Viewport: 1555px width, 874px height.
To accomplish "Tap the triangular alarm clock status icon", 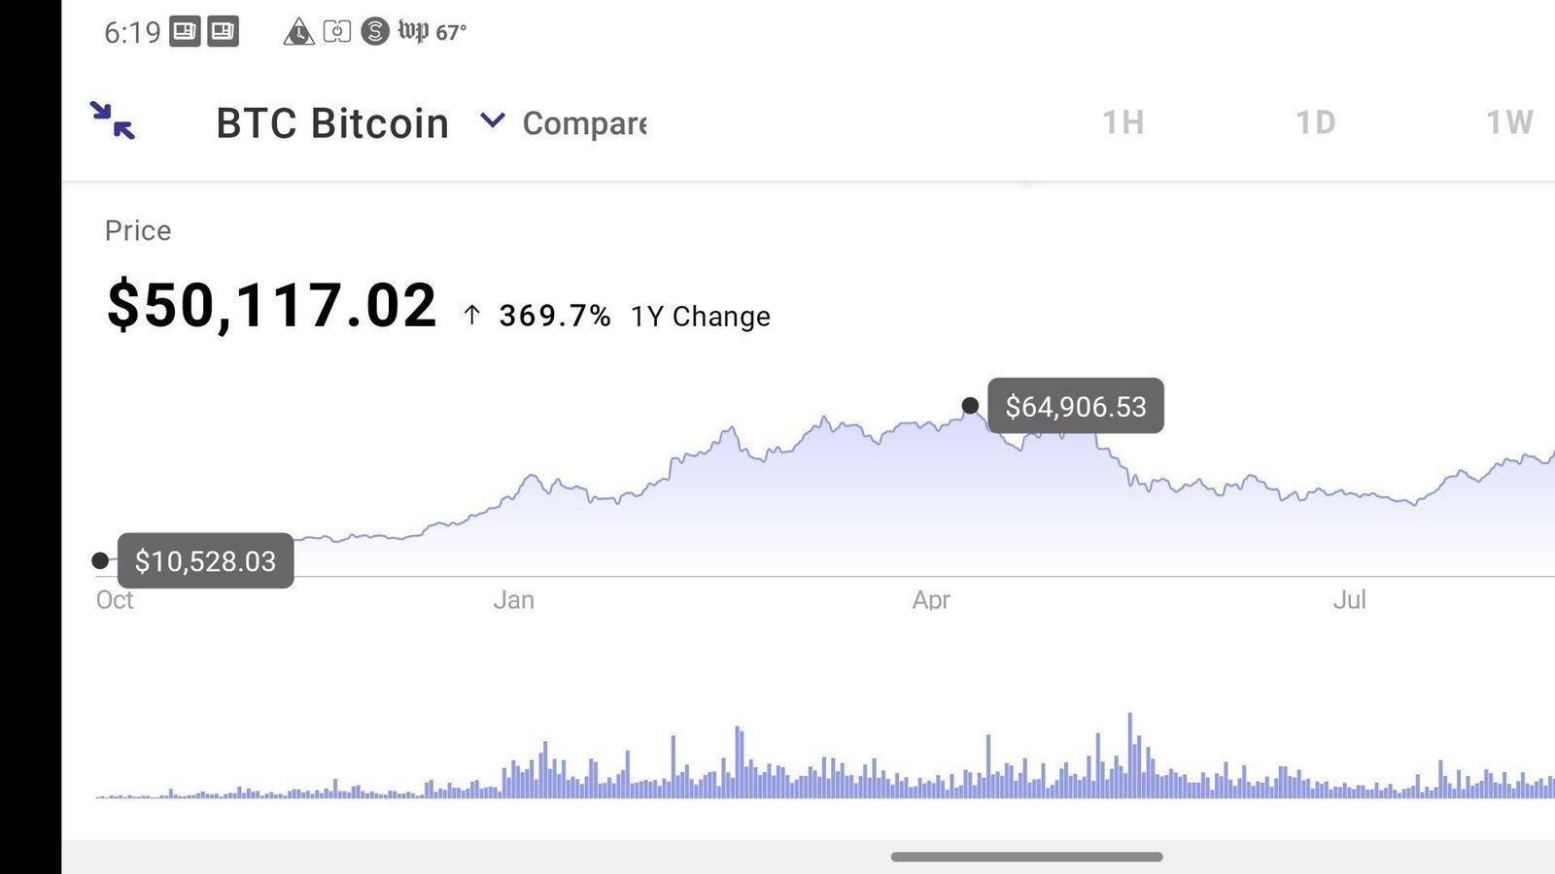I will 298,30.
